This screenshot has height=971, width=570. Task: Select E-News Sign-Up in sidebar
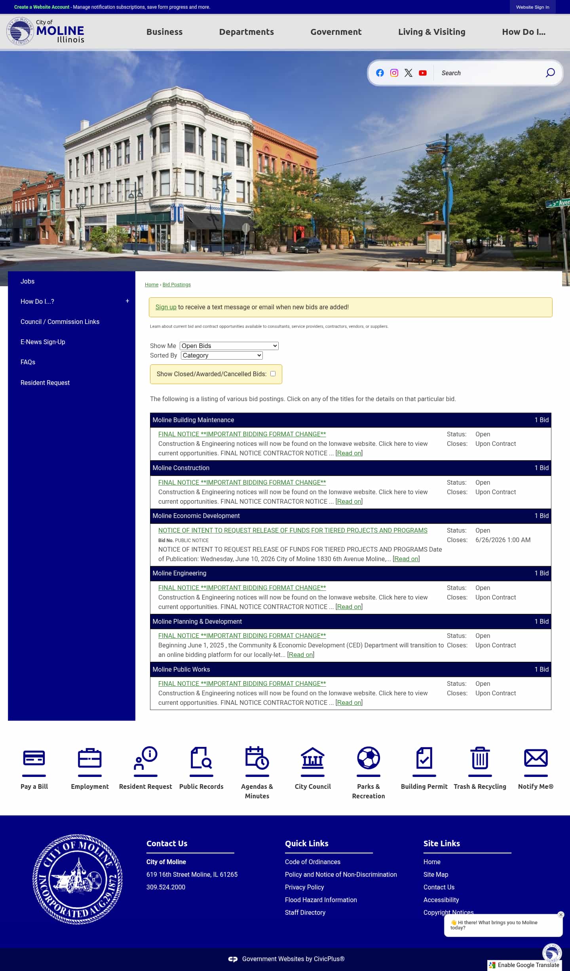tap(72, 342)
